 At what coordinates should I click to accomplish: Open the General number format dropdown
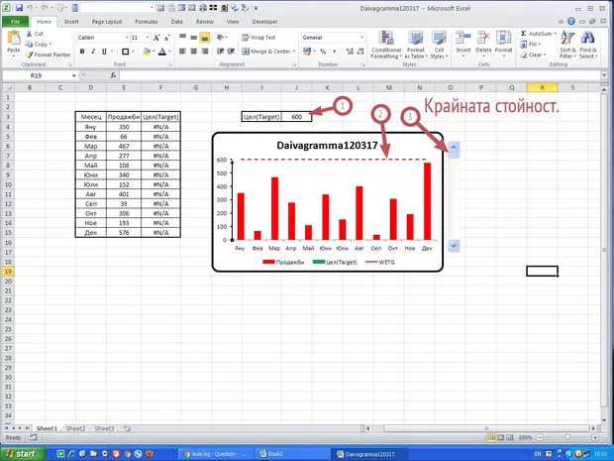361,38
